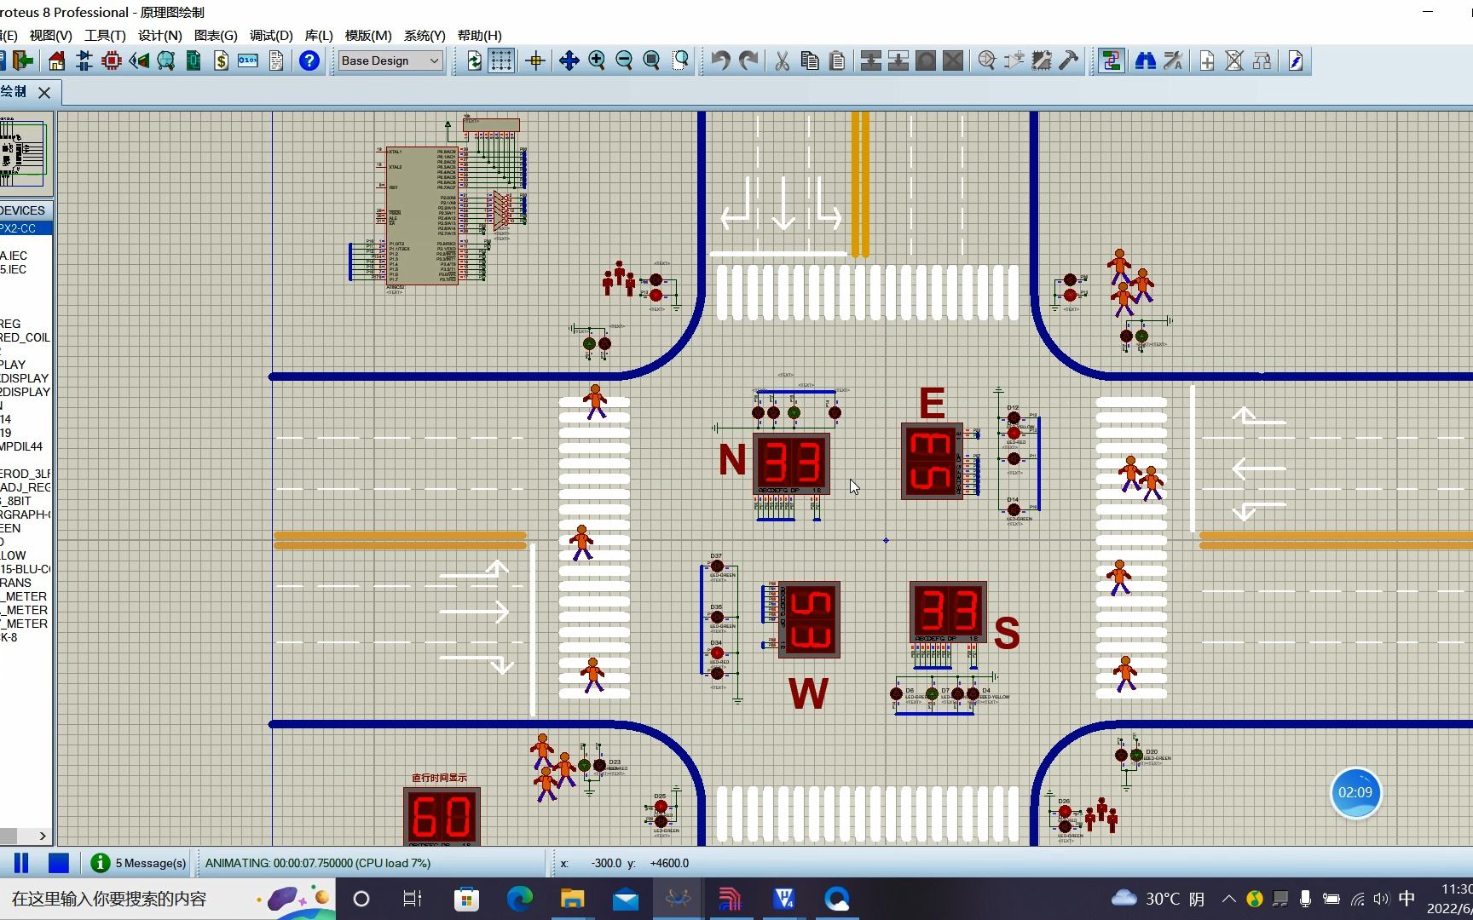
Task: Open the Design Explorer icon
Action: (194, 60)
